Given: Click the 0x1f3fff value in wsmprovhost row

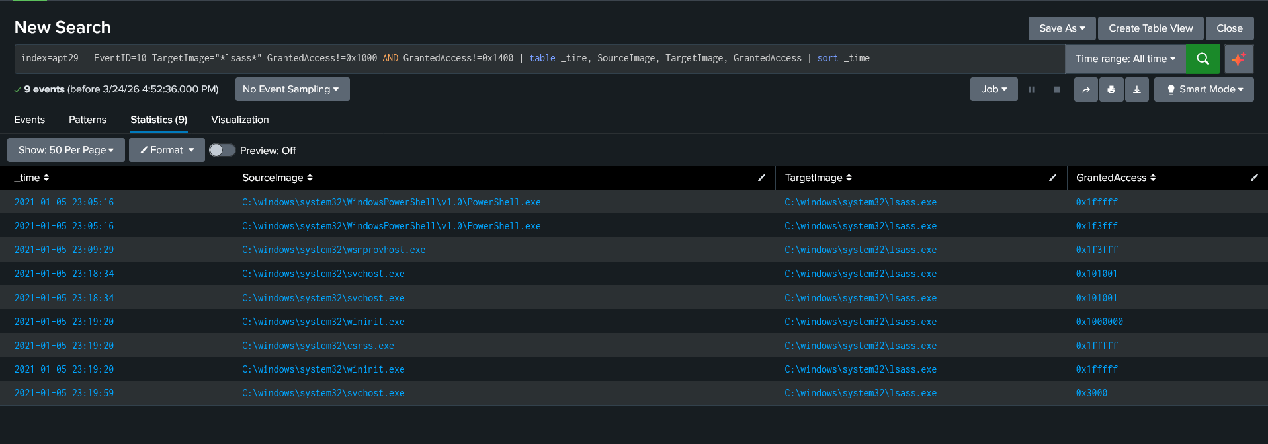Looking at the screenshot, I should pos(1097,250).
